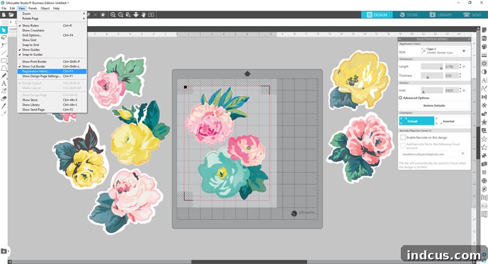Open the Panels menu
488x264 pixels.
(x=33, y=8)
